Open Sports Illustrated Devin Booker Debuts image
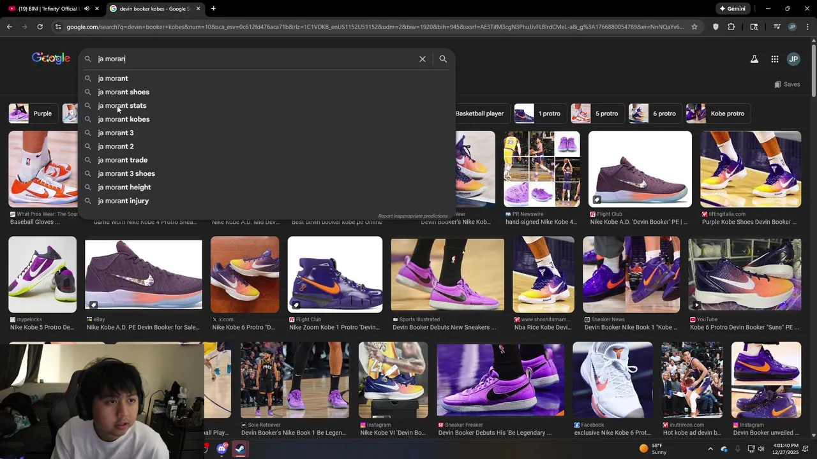This screenshot has width=817, height=459. coord(447,274)
